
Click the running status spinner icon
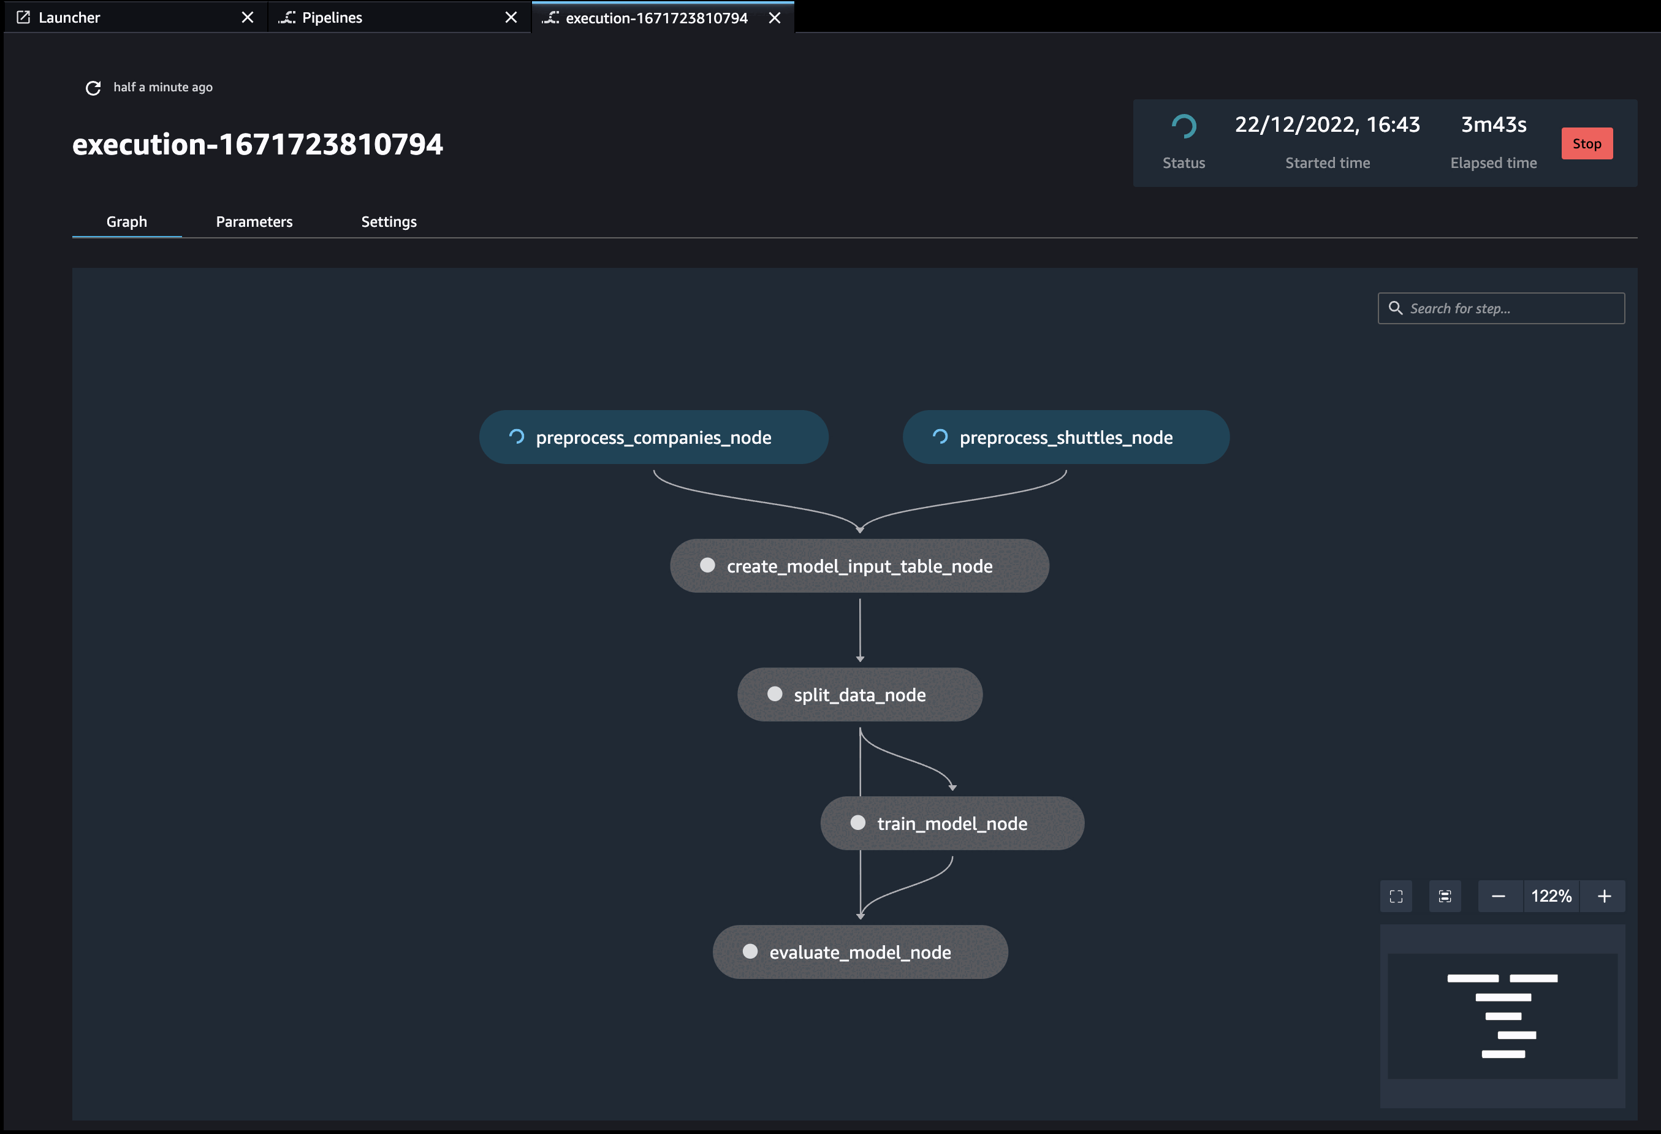(x=1184, y=126)
